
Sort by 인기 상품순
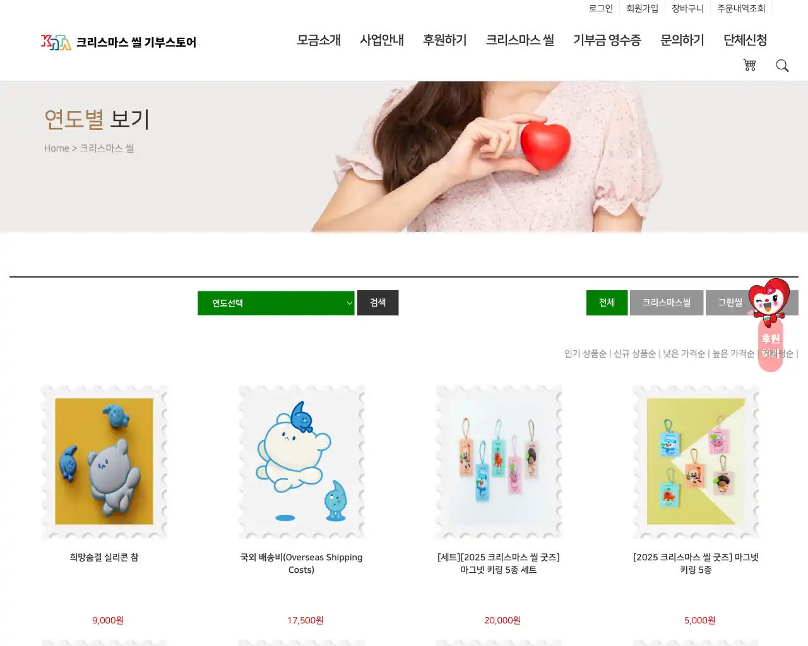coord(585,354)
